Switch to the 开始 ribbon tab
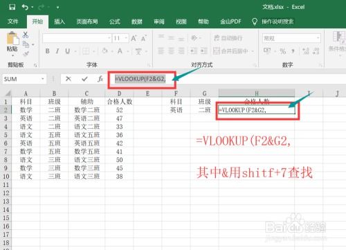The width and height of the screenshot is (346, 250). (x=37, y=21)
